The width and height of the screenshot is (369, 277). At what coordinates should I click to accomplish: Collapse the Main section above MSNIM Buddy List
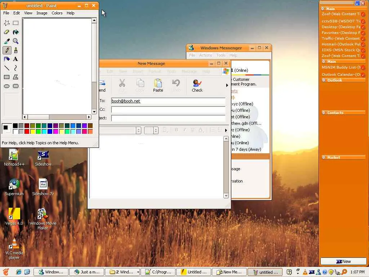coord(324,61)
